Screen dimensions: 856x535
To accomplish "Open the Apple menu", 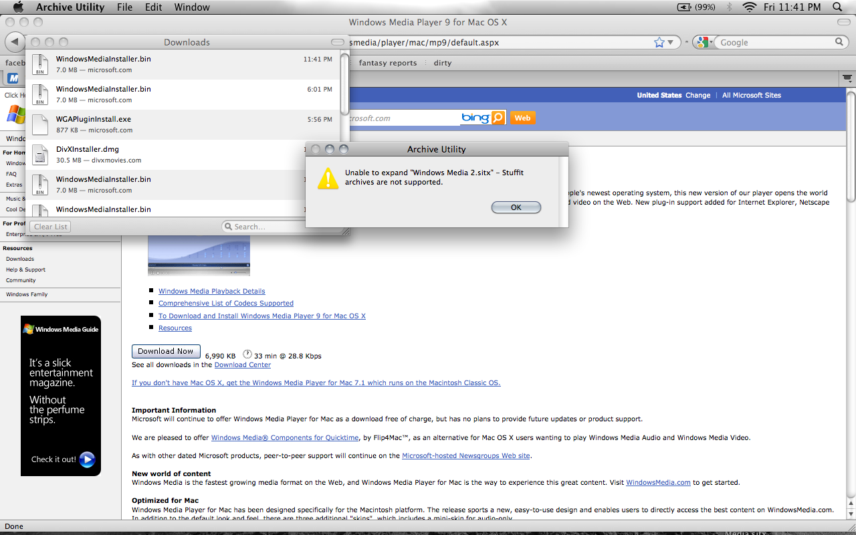I will click(18, 7).
